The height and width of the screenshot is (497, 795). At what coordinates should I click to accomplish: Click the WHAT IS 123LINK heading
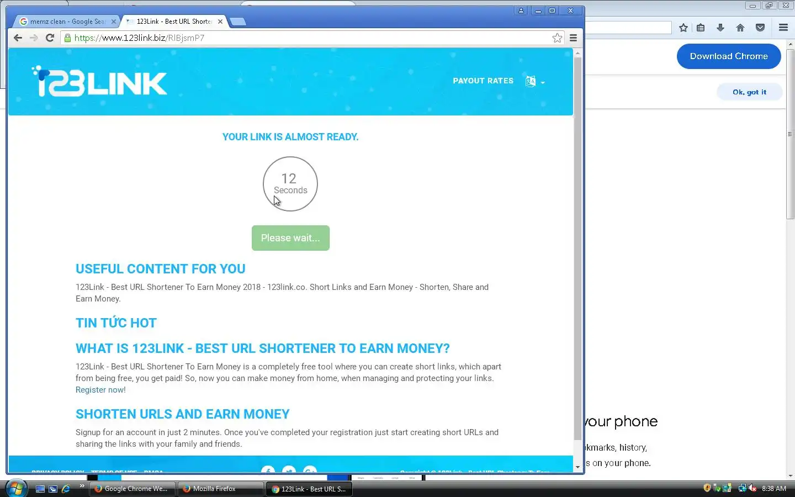[263, 348]
